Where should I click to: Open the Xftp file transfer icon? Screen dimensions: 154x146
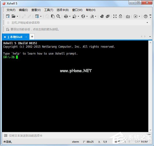click(x=108, y=16)
